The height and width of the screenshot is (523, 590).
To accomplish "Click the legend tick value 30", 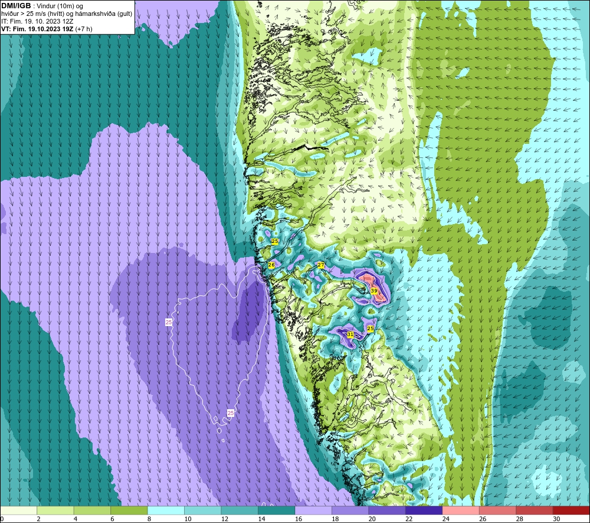I will pos(556,519).
